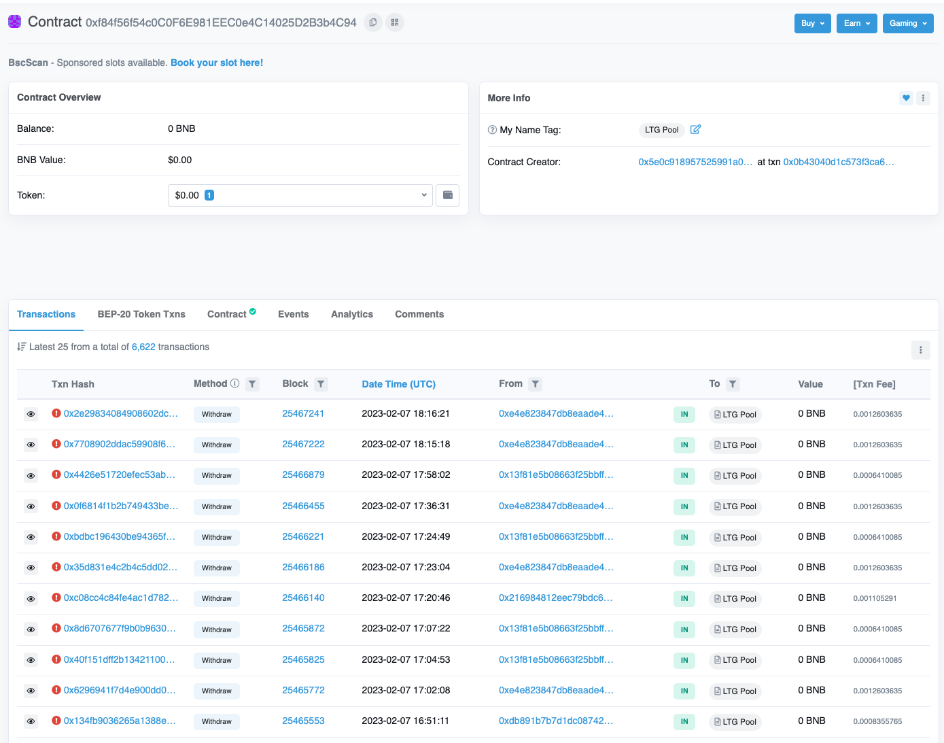Edit the LTG Pool name tag

coord(695,129)
